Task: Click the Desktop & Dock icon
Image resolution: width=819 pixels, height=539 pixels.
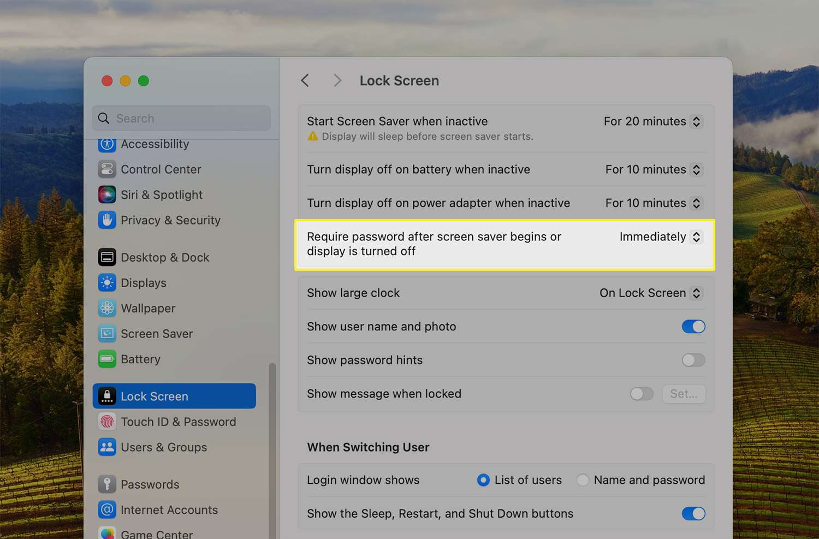Action: [107, 257]
